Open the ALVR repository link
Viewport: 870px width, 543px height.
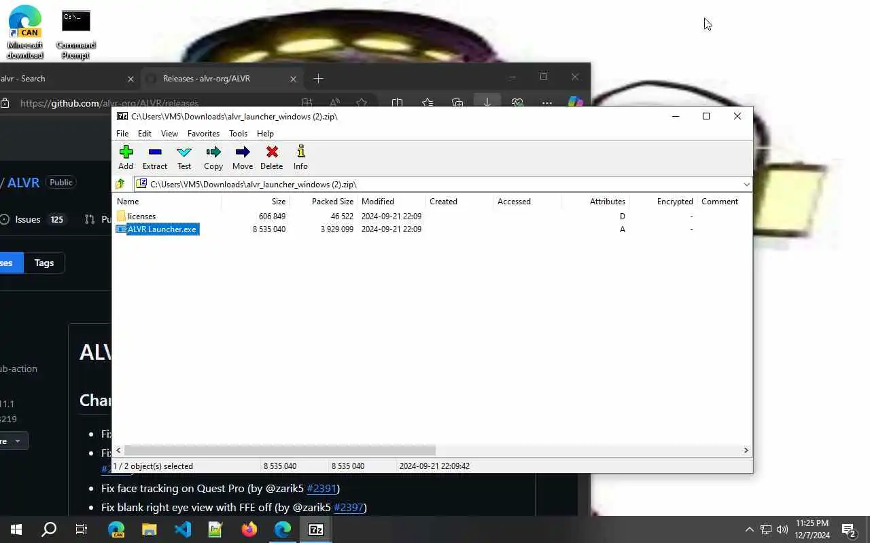point(24,183)
